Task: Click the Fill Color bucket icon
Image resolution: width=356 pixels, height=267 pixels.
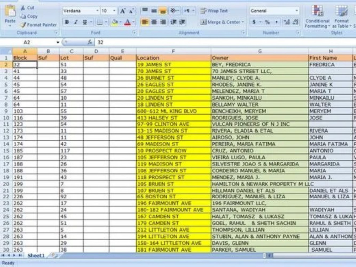Action: [115, 22]
